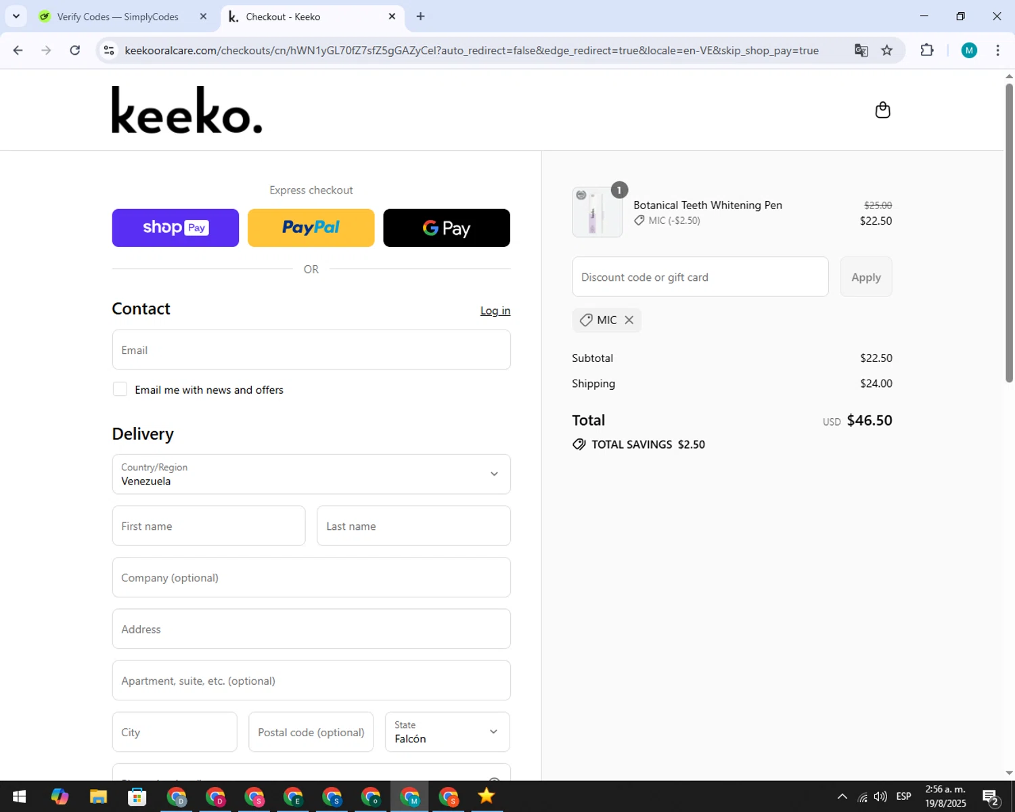
Task: Switch to the Verify Codes — SimplyCodes tab
Action: [118, 16]
